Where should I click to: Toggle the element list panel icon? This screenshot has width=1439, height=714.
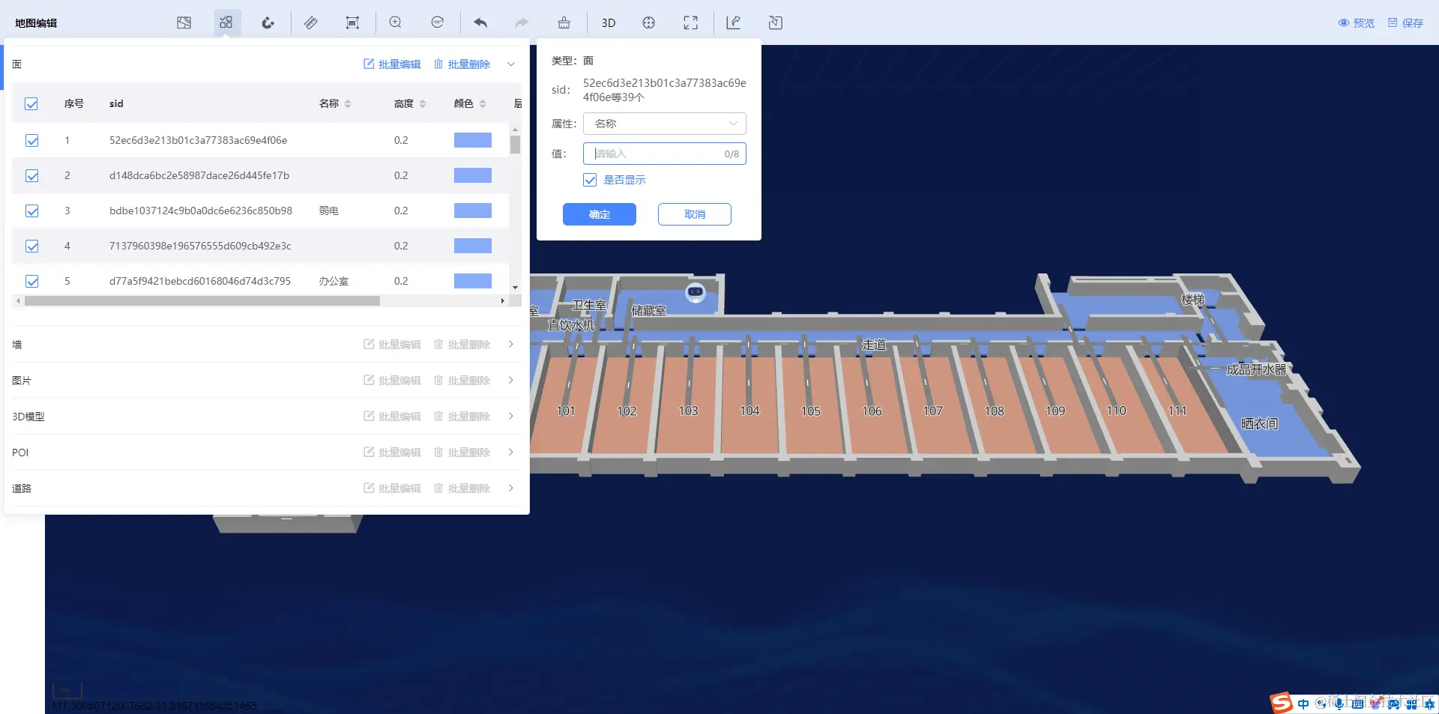[x=226, y=22]
